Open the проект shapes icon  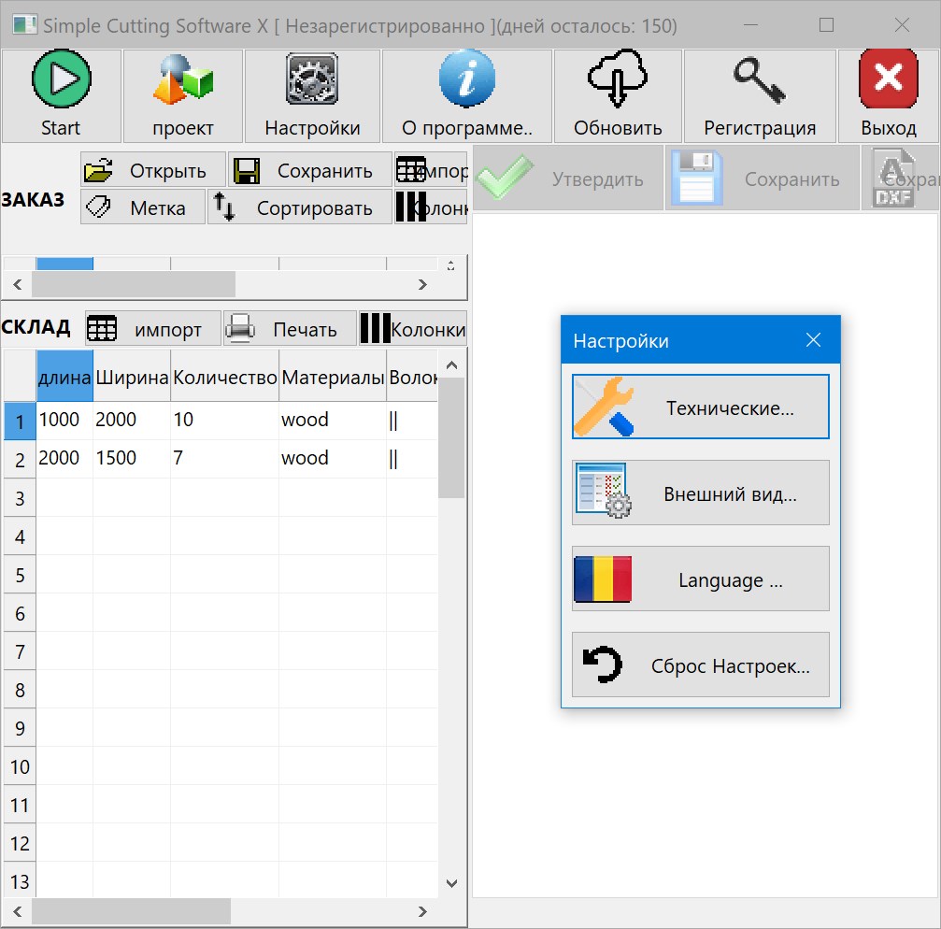click(x=183, y=79)
